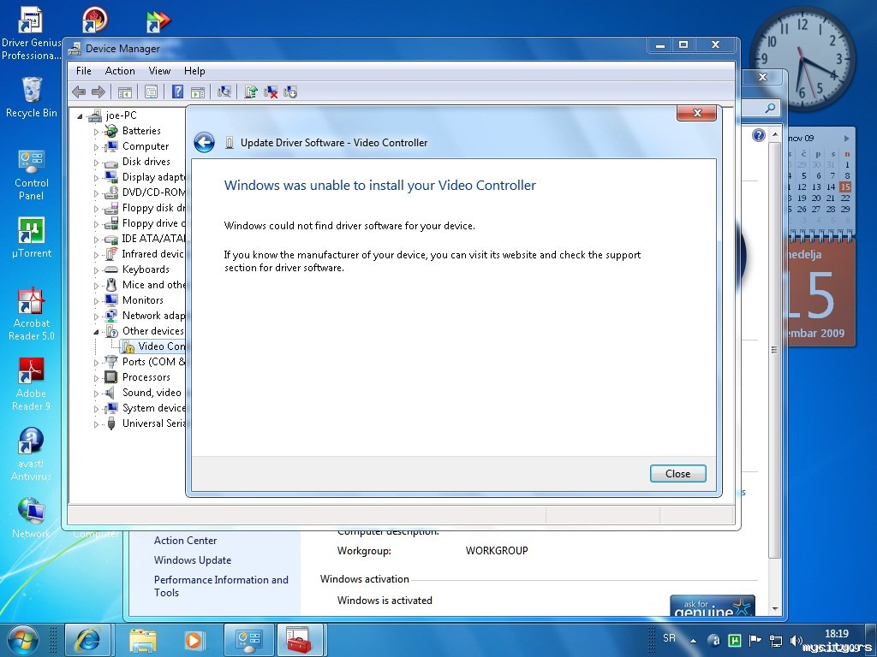
Task: Select the µTorrent desktop icon
Action: pos(32,238)
